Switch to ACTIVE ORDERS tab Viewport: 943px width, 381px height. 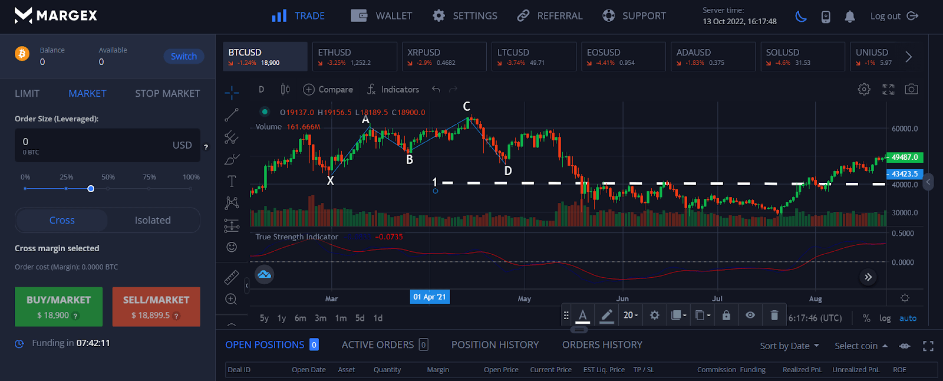[x=385, y=344]
